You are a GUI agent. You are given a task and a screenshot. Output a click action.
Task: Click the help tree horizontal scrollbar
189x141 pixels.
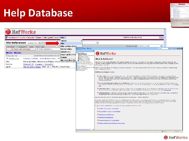(x=85, y=130)
